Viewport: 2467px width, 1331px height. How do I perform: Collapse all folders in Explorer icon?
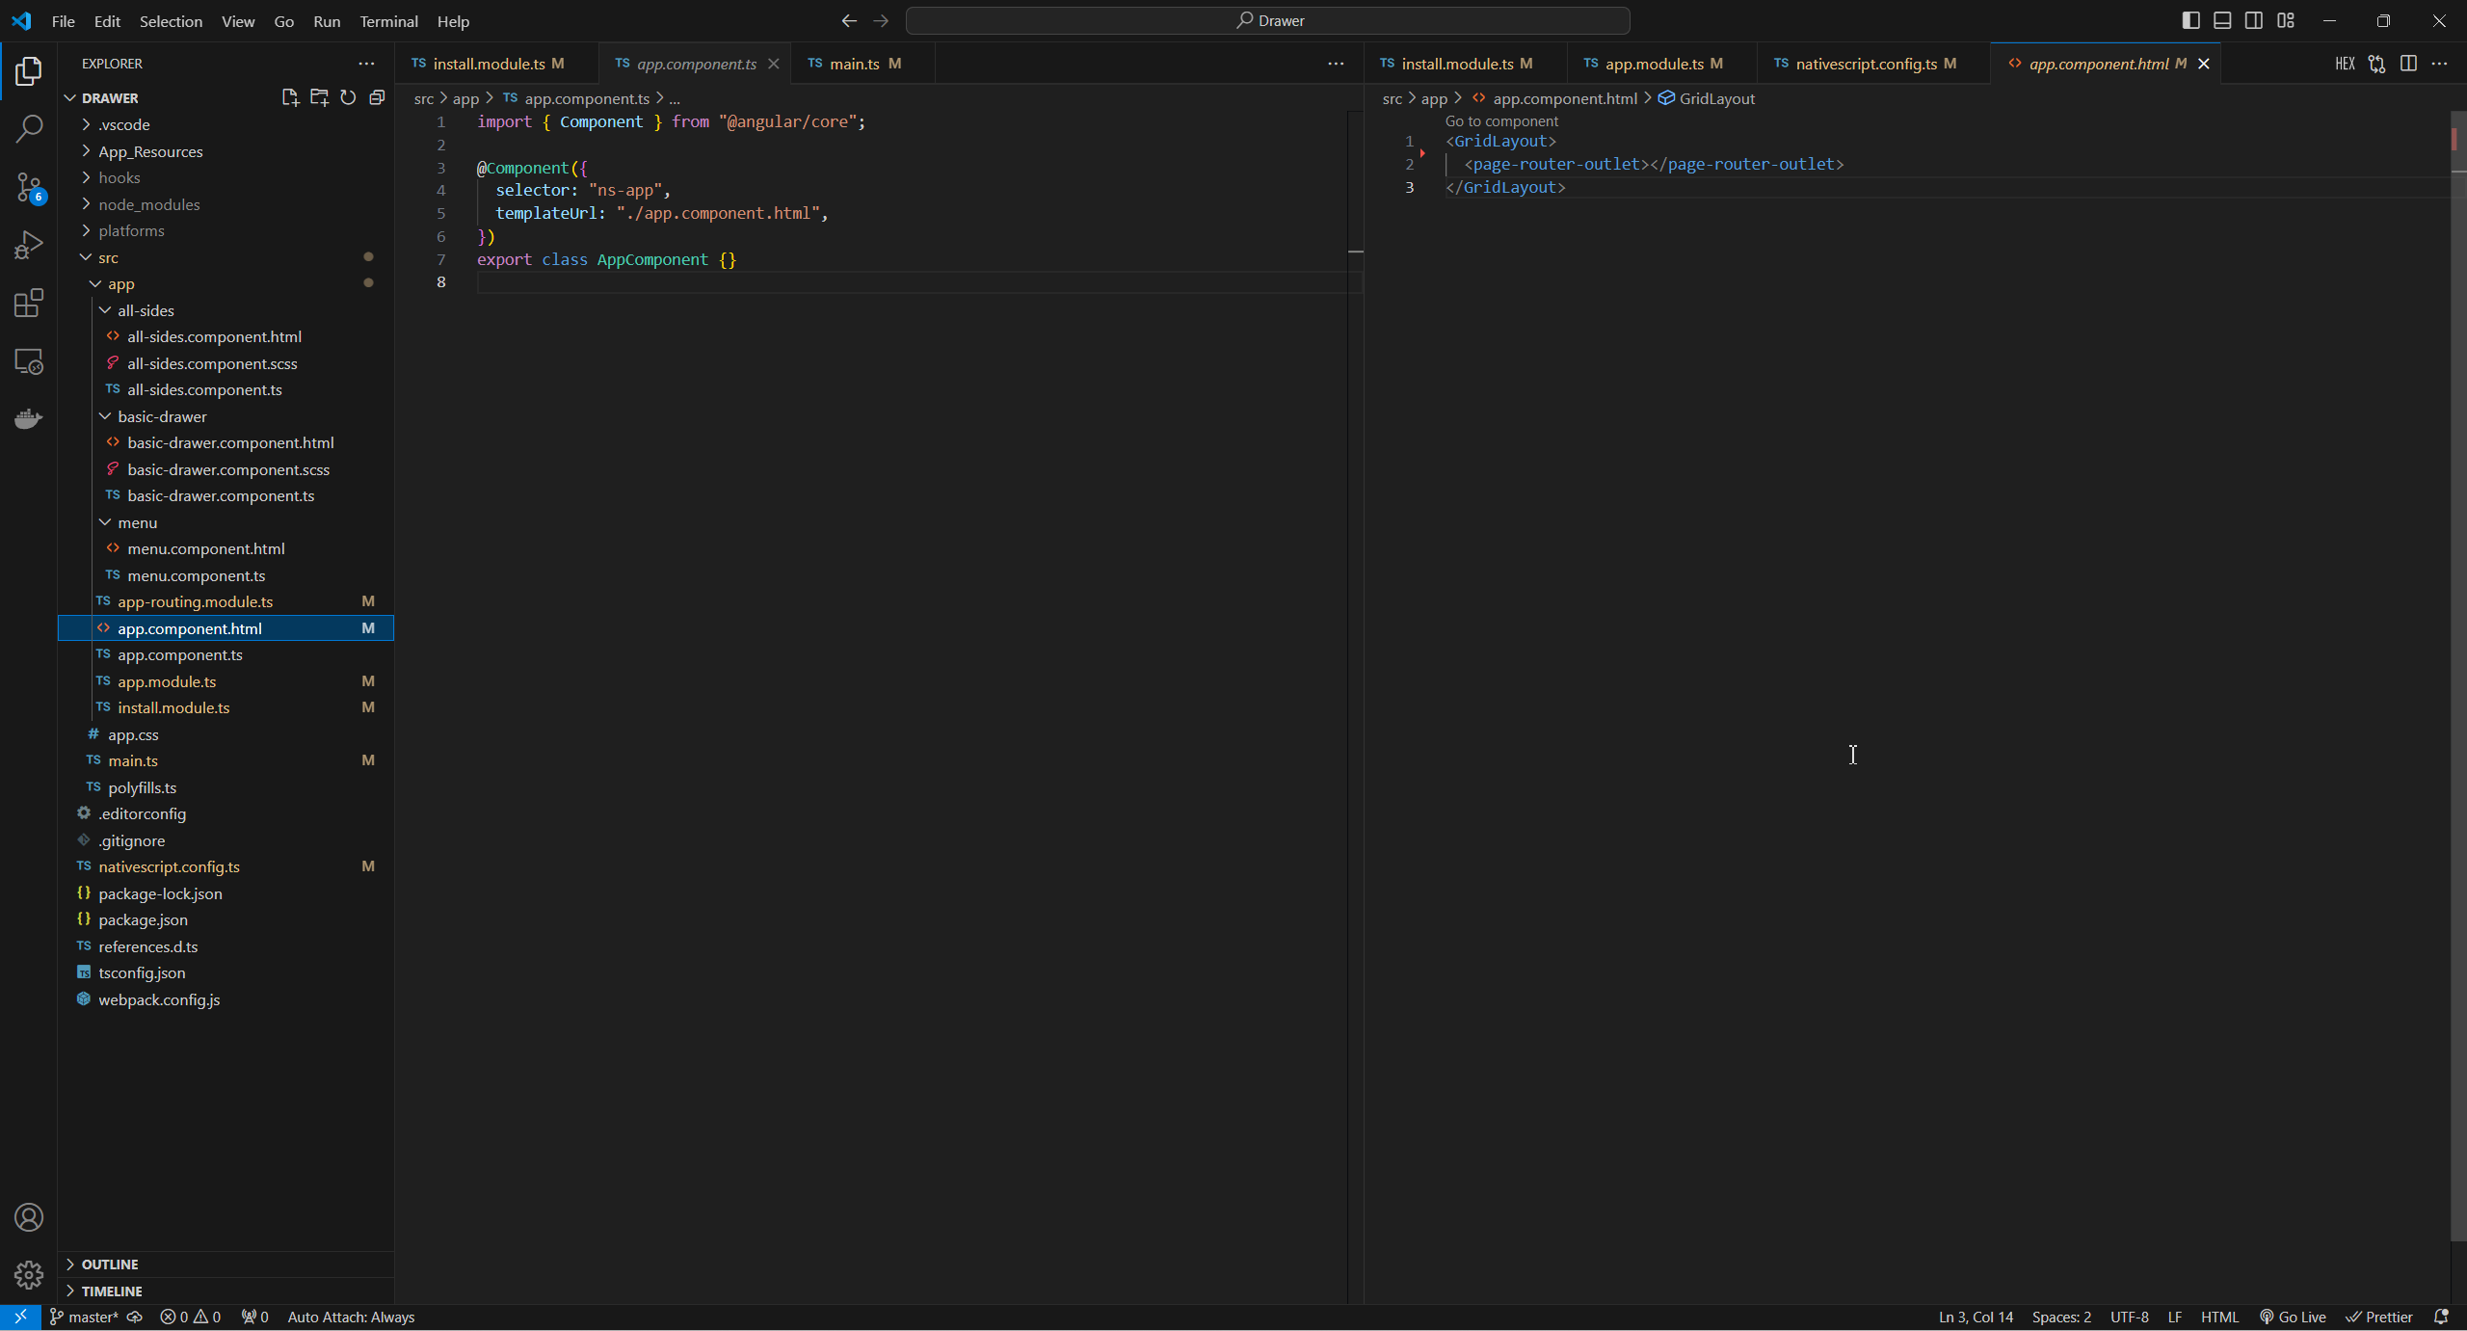377,97
